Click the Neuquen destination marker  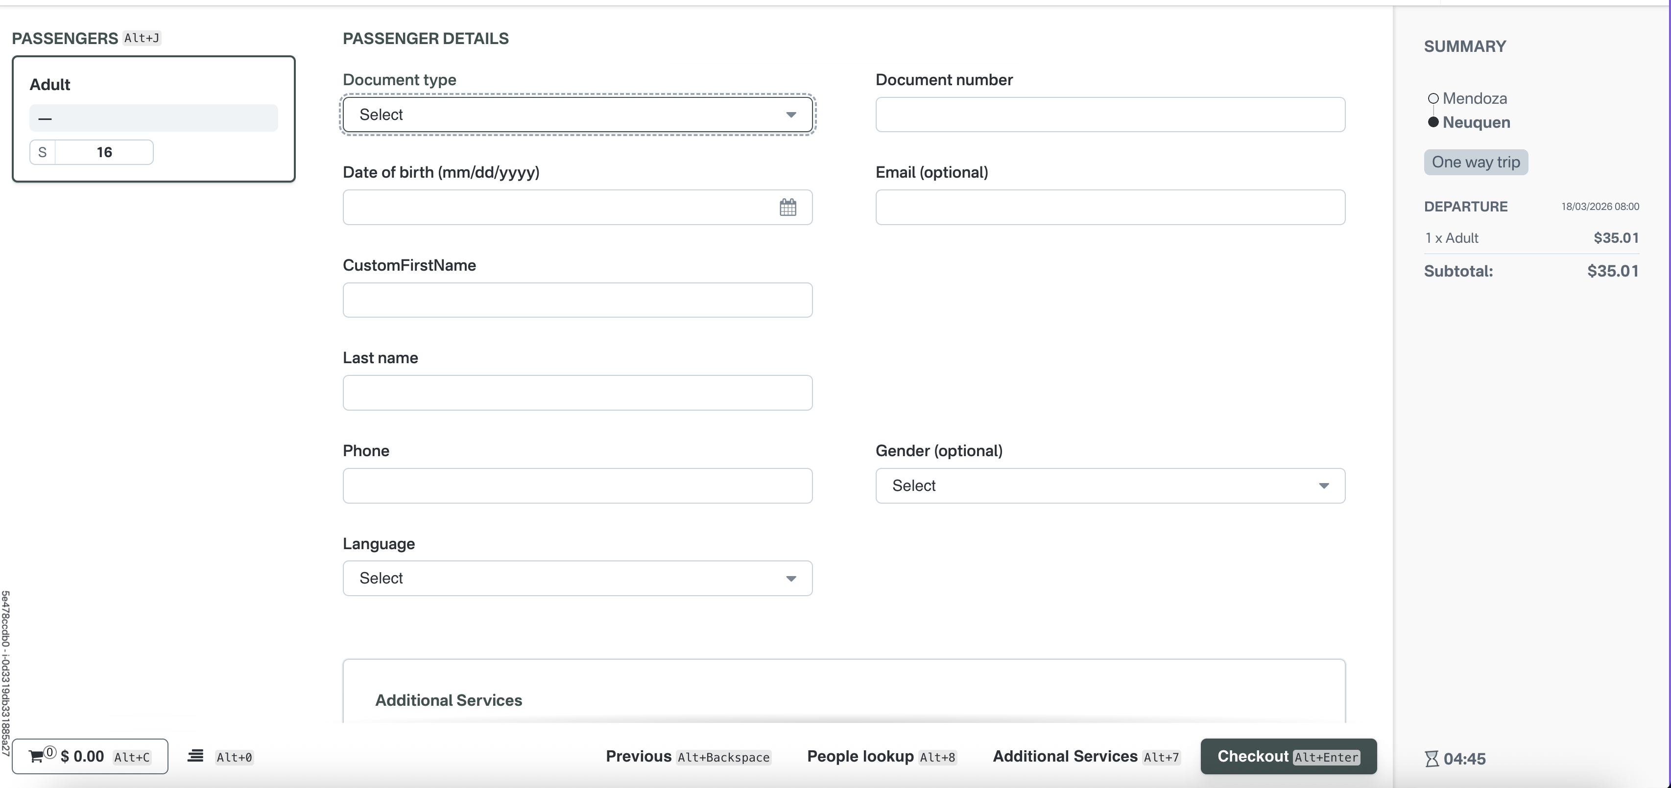point(1433,122)
